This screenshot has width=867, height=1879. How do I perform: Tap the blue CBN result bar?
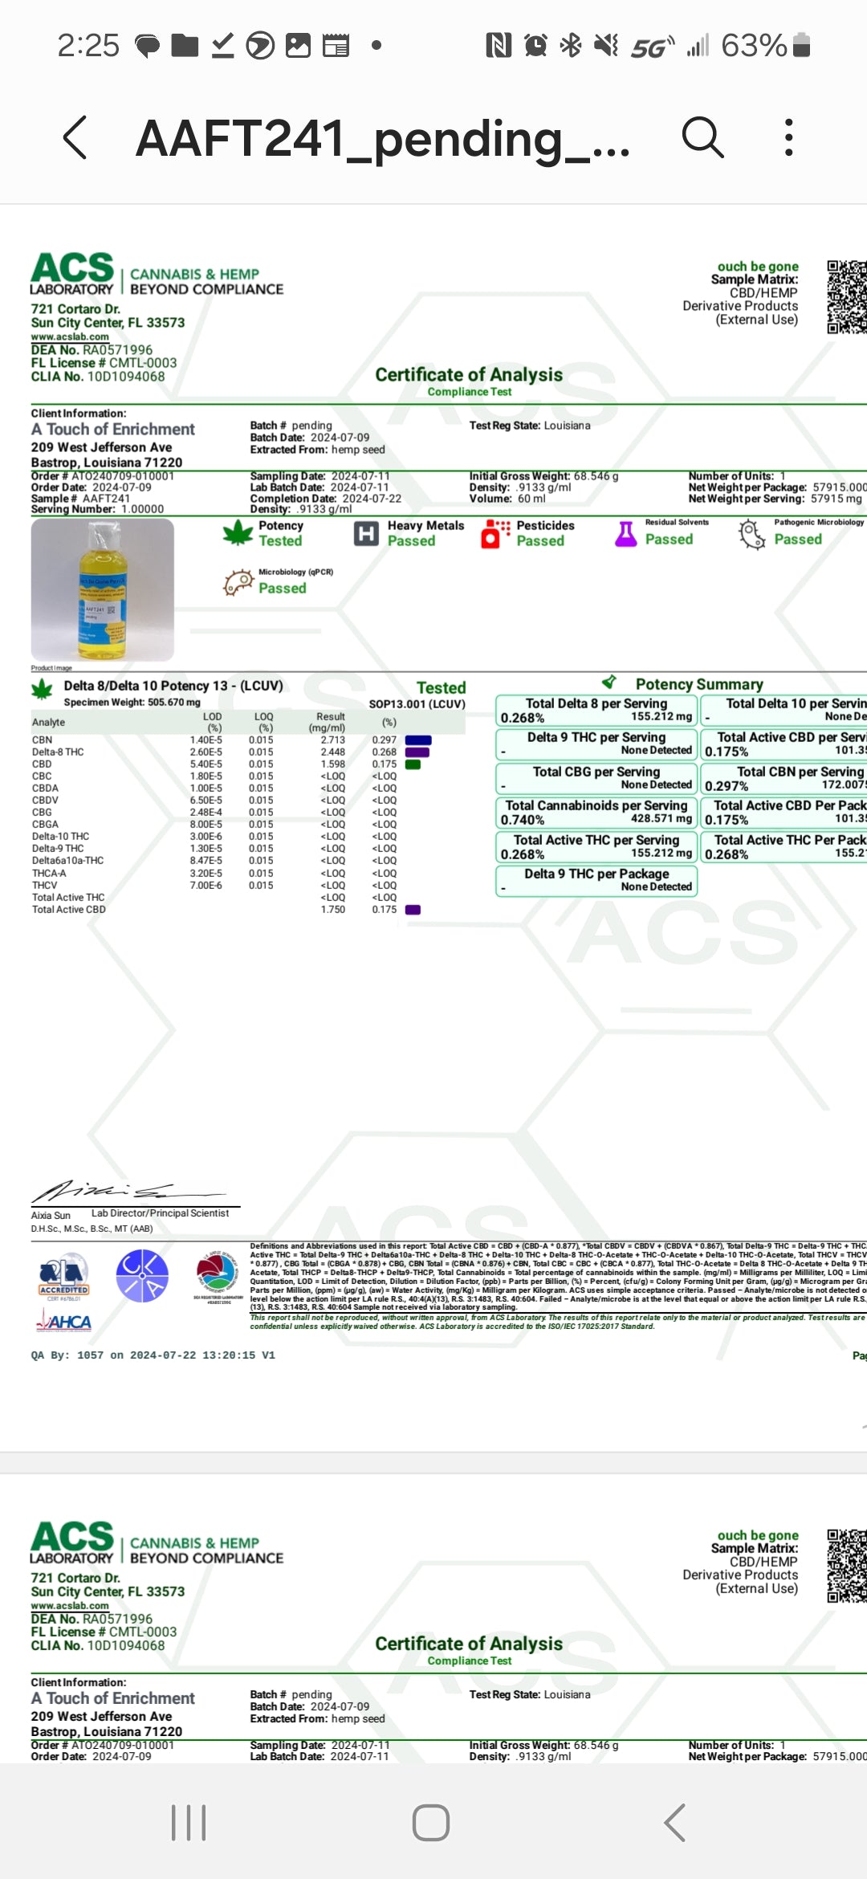418,740
